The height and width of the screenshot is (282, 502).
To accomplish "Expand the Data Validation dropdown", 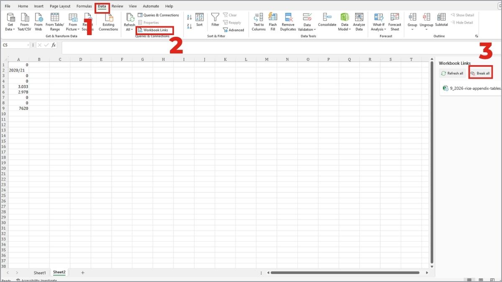I will (314, 30).
